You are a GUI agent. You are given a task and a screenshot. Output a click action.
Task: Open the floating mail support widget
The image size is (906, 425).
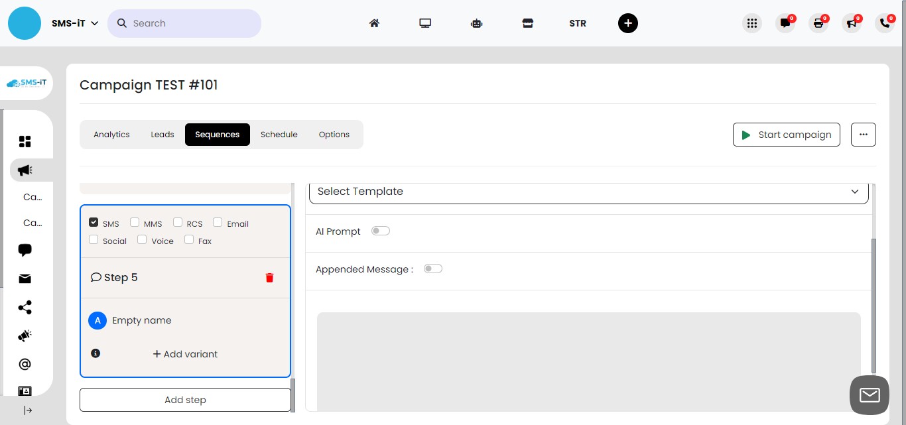coord(869,395)
